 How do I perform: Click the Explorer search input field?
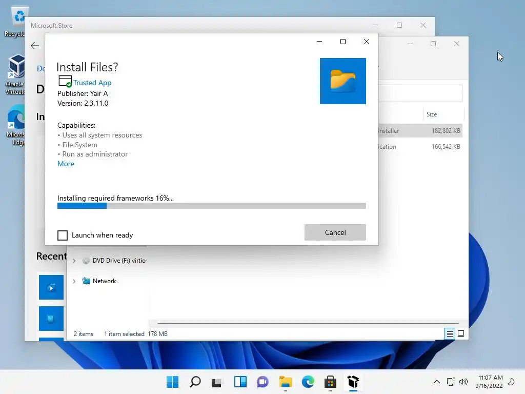420,93
